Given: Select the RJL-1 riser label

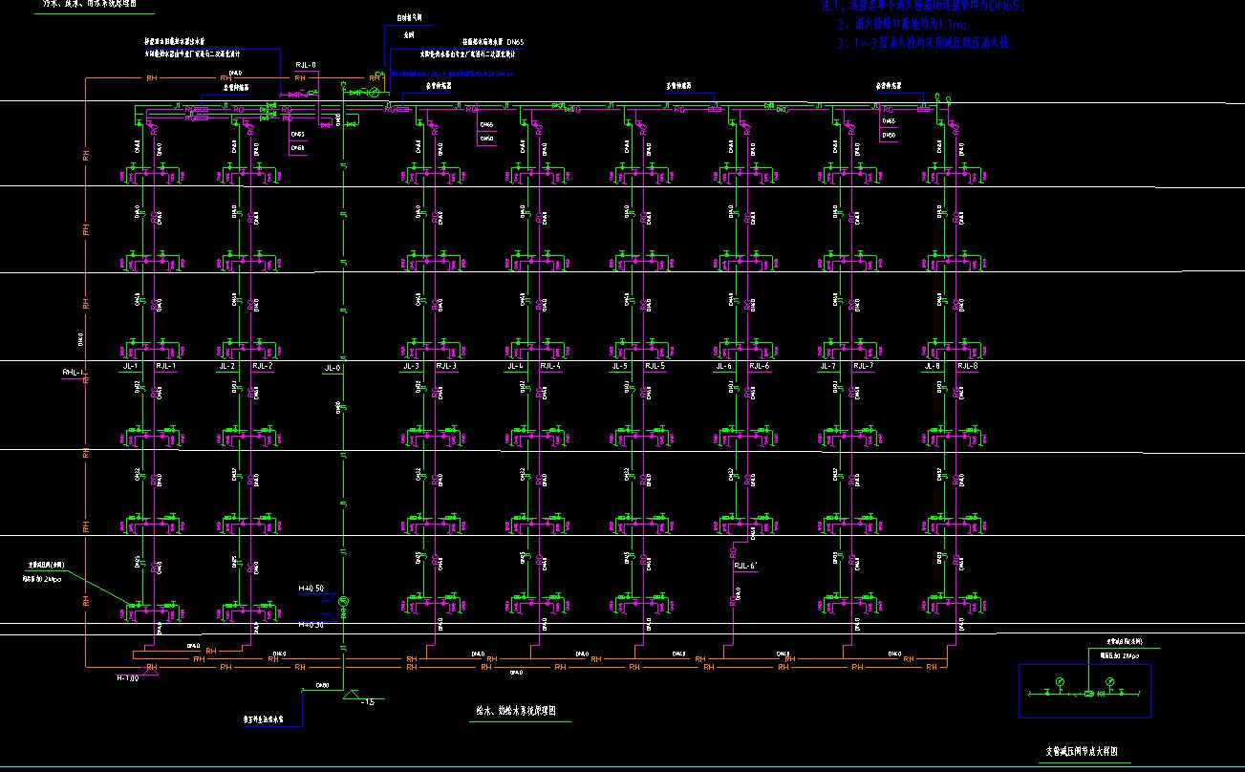Looking at the screenshot, I should pos(167,366).
